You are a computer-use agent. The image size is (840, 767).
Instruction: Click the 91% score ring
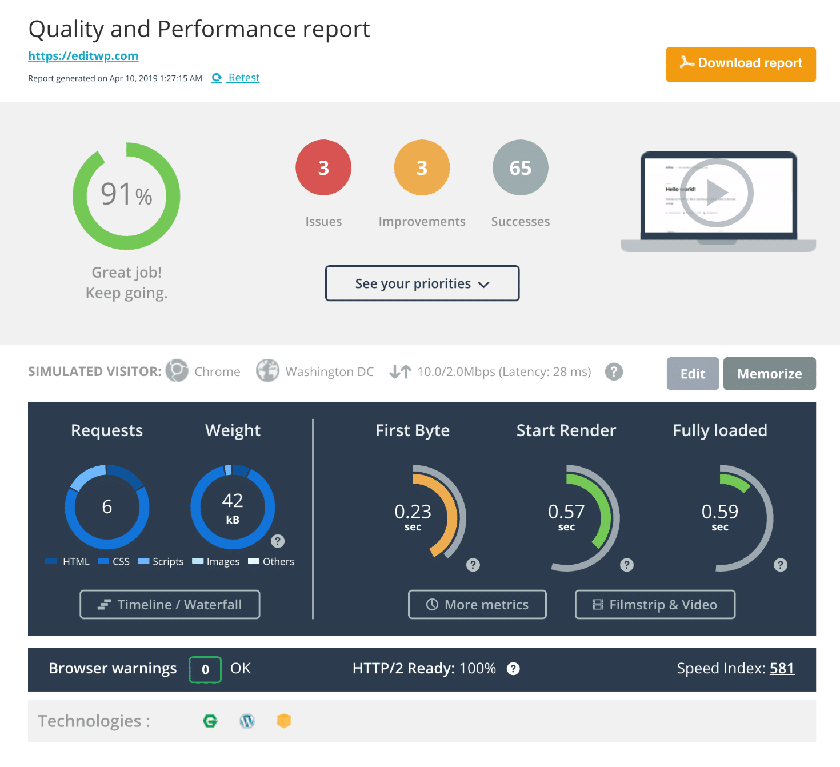126,195
